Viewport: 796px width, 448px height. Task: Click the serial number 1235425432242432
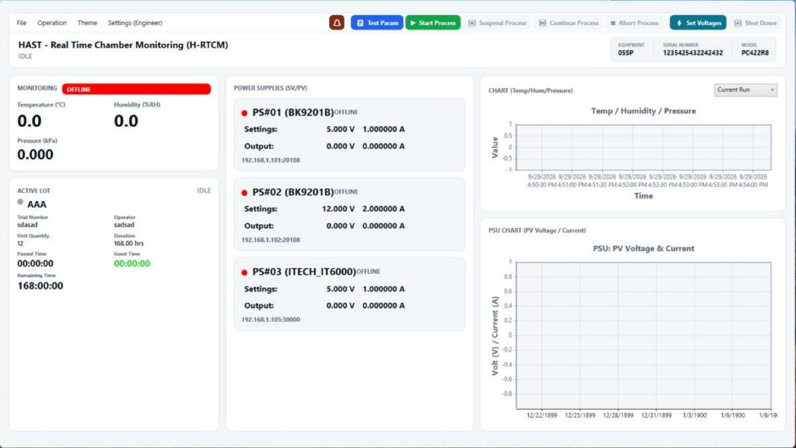[693, 53]
